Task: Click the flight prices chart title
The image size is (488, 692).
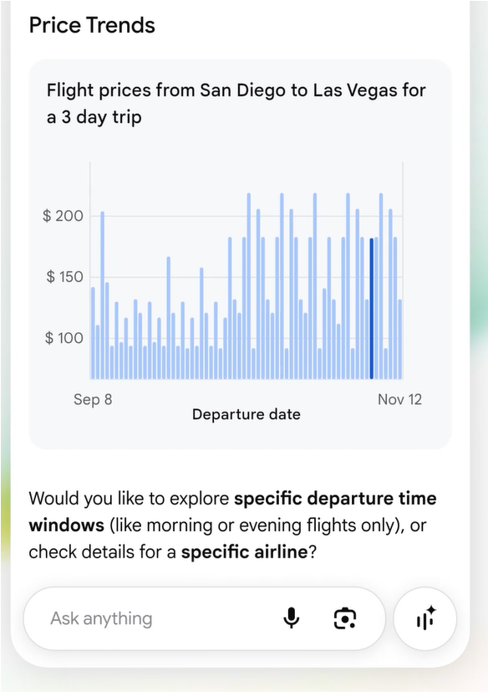Action: point(236,103)
